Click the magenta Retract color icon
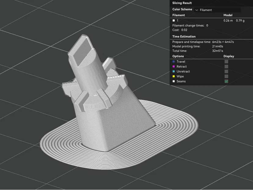 [x=174, y=67]
